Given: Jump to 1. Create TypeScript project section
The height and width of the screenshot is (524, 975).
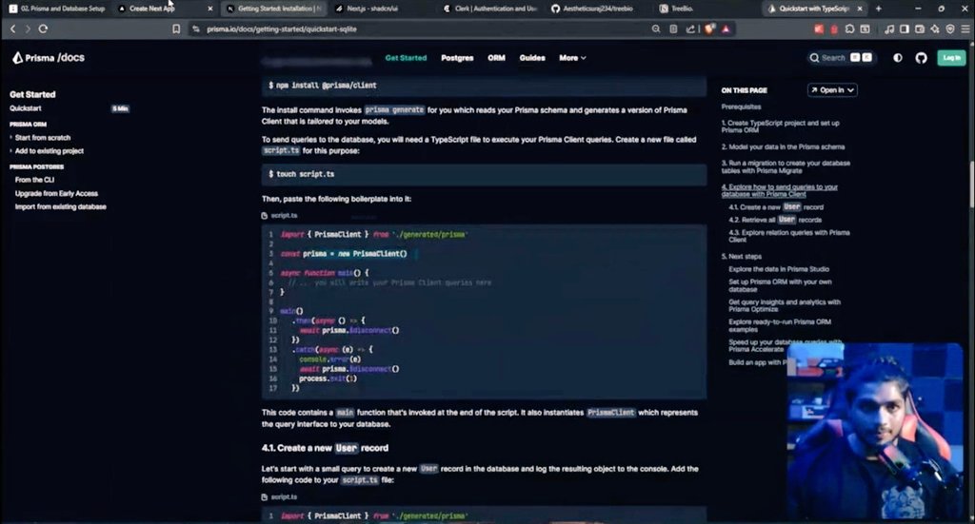Looking at the screenshot, I should 781,126.
